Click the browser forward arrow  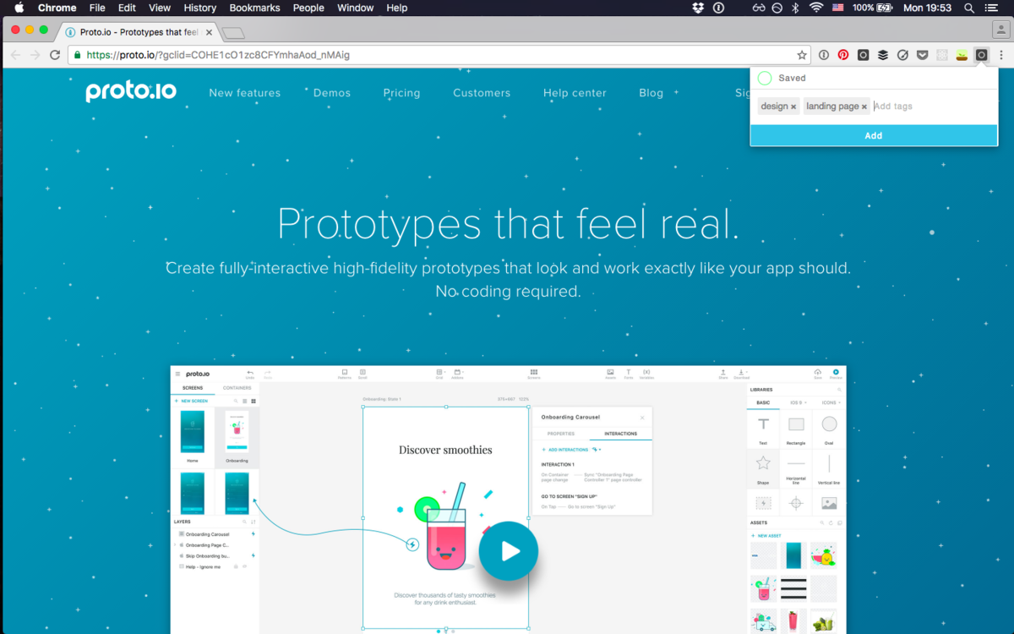point(35,55)
